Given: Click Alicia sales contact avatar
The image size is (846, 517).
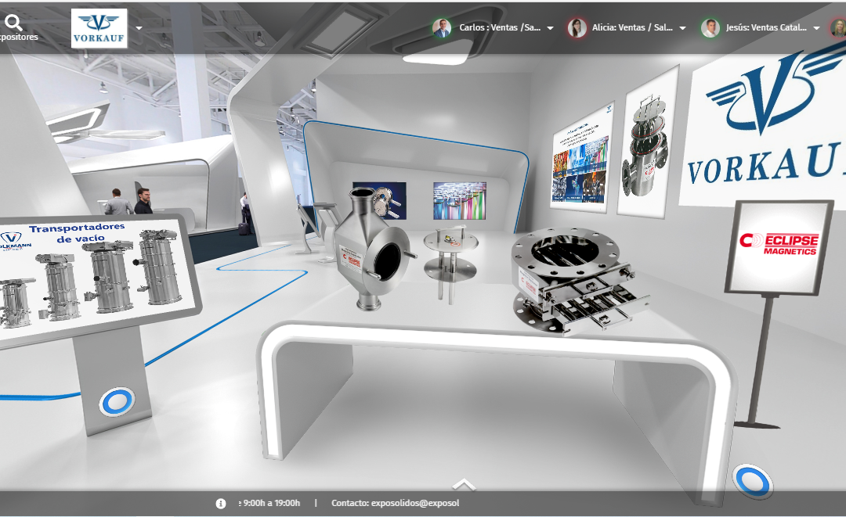Looking at the screenshot, I should point(577,28).
